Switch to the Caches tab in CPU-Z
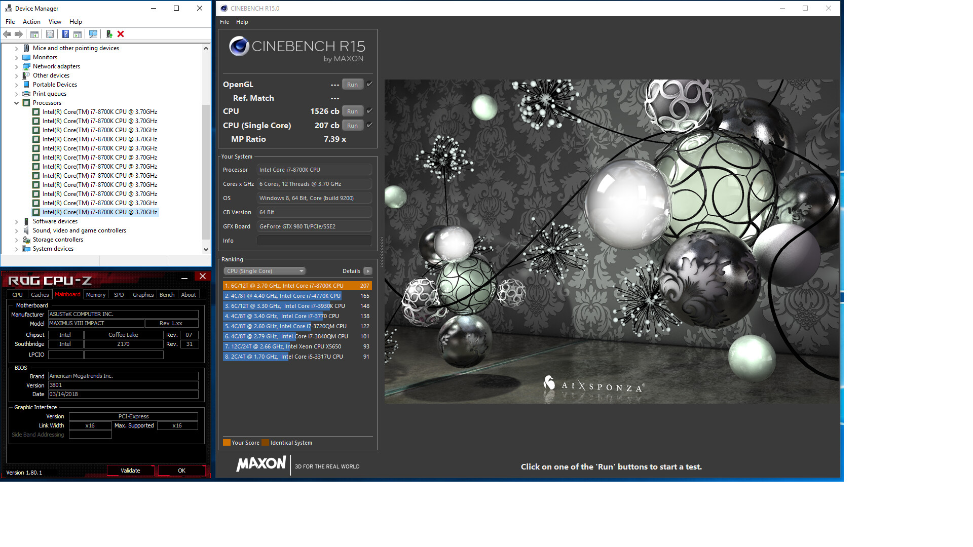Image resolution: width=973 pixels, height=547 pixels. click(x=40, y=295)
